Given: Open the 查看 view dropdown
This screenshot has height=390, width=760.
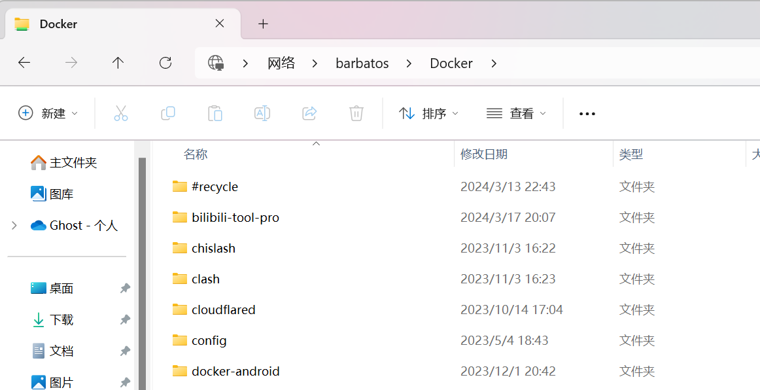Looking at the screenshot, I should coord(516,113).
